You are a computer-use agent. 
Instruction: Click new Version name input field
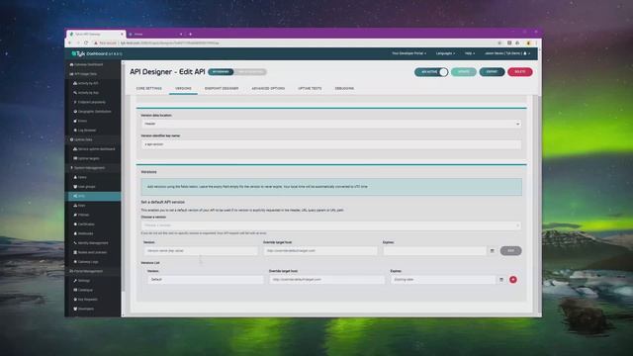click(x=201, y=250)
